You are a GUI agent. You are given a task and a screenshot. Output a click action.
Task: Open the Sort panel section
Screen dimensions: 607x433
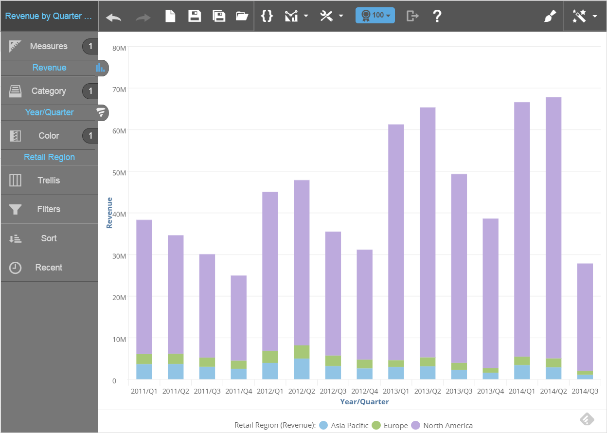click(x=49, y=238)
